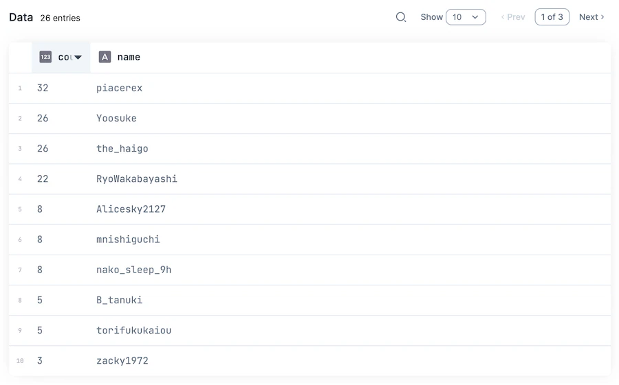Select the mnishiguchi name cell
The height and width of the screenshot is (385, 619).
[x=128, y=240]
